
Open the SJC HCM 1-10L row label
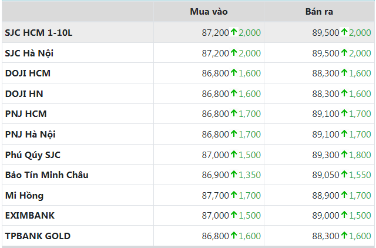tap(38, 33)
